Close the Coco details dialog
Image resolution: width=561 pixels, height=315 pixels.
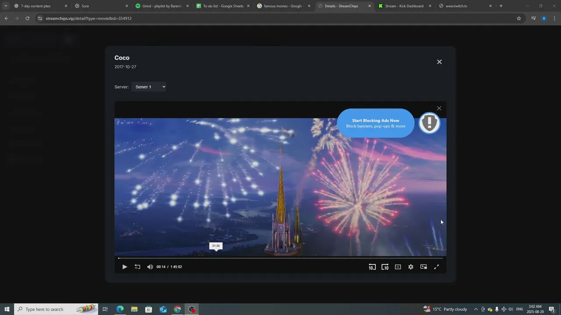pos(439,62)
